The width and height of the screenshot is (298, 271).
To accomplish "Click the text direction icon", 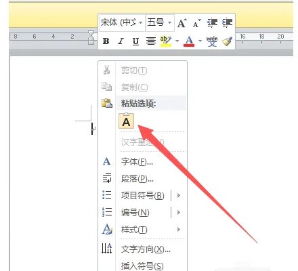I will coord(106,249).
